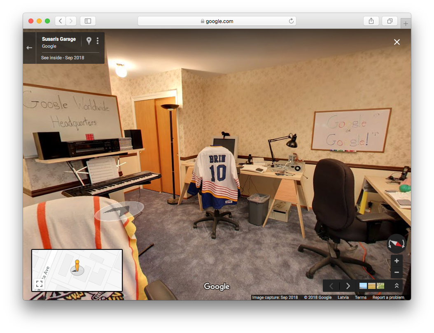Go to next photo with right chevron
This screenshot has height=333, width=434.
pyautogui.click(x=348, y=286)
